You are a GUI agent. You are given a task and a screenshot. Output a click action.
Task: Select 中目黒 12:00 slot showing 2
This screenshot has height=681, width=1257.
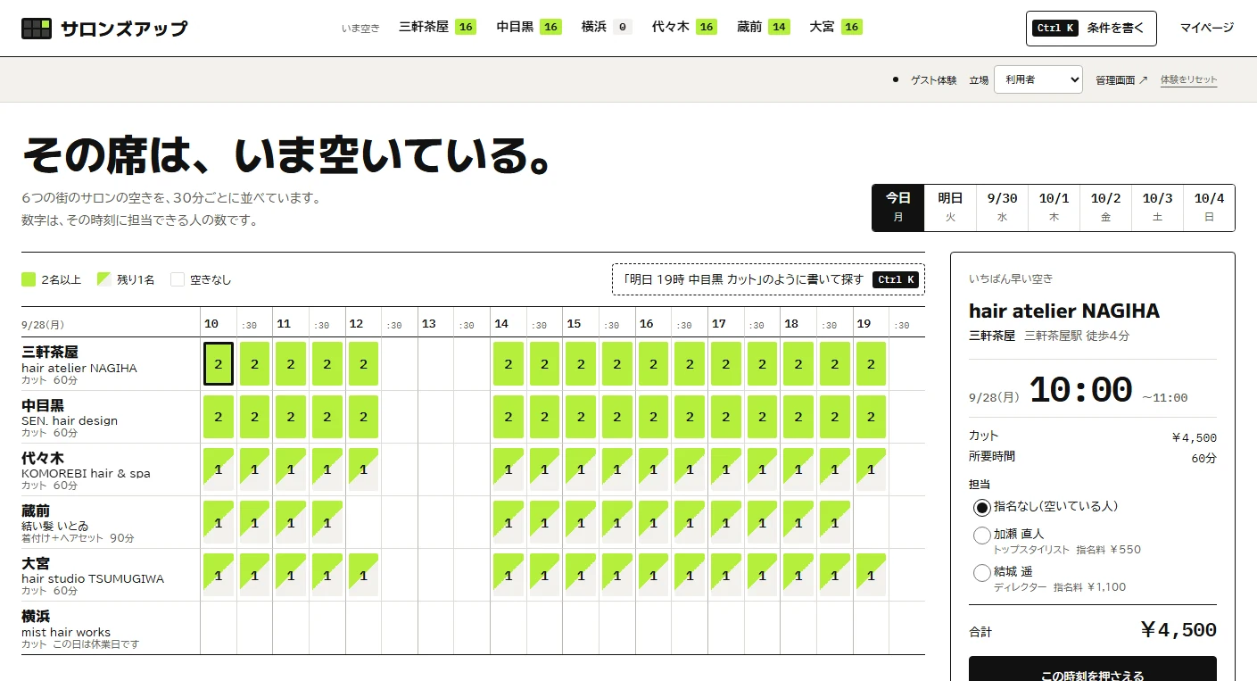[363, 417]
